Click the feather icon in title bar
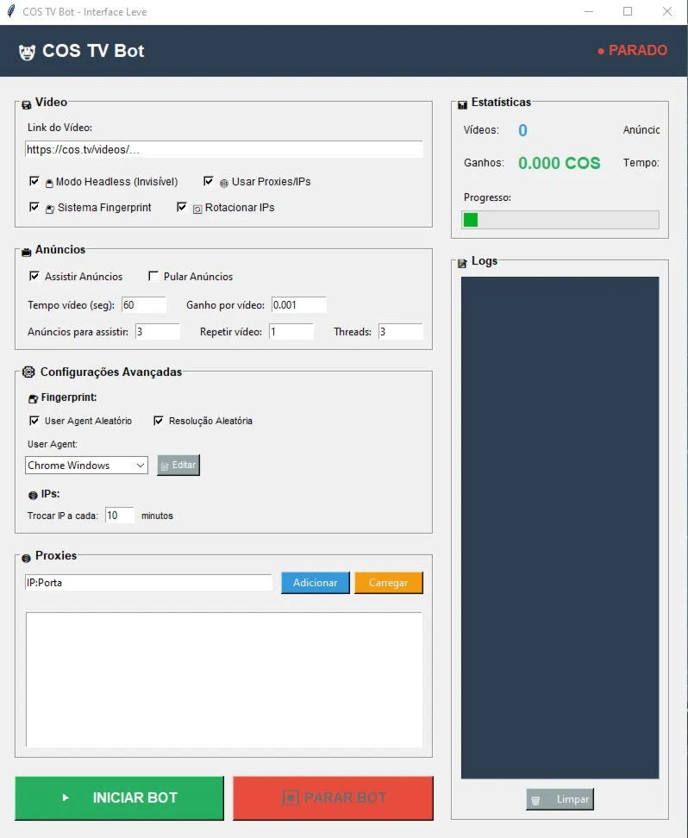This screenshot has width=688, height=838. pyautogui.click(x=10, y=11)
